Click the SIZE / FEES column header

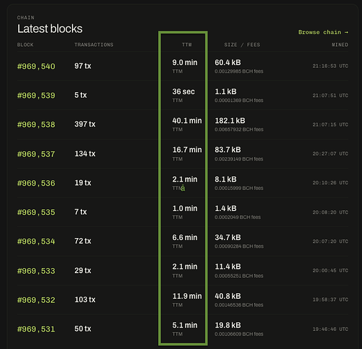pyautogui.click(x=242, y=45)
